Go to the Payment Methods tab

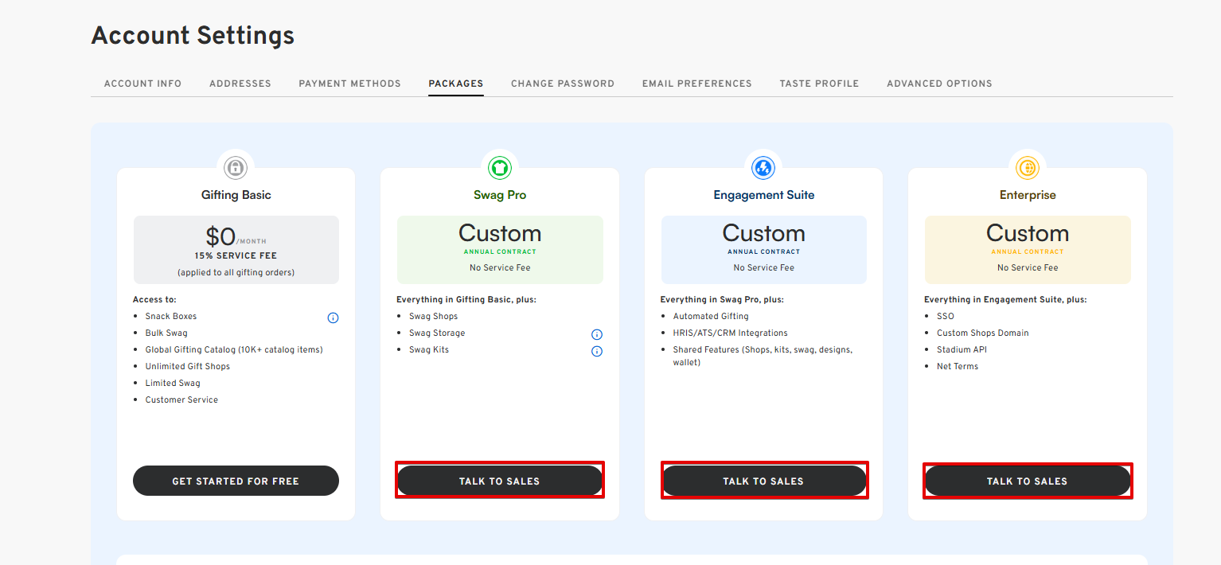click(349, 84)
